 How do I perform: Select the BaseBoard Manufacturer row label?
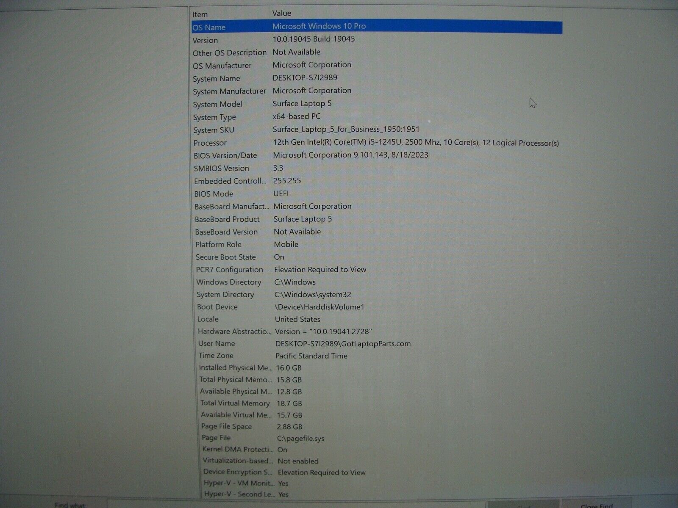pyautogui.click(x=232, y=207)
